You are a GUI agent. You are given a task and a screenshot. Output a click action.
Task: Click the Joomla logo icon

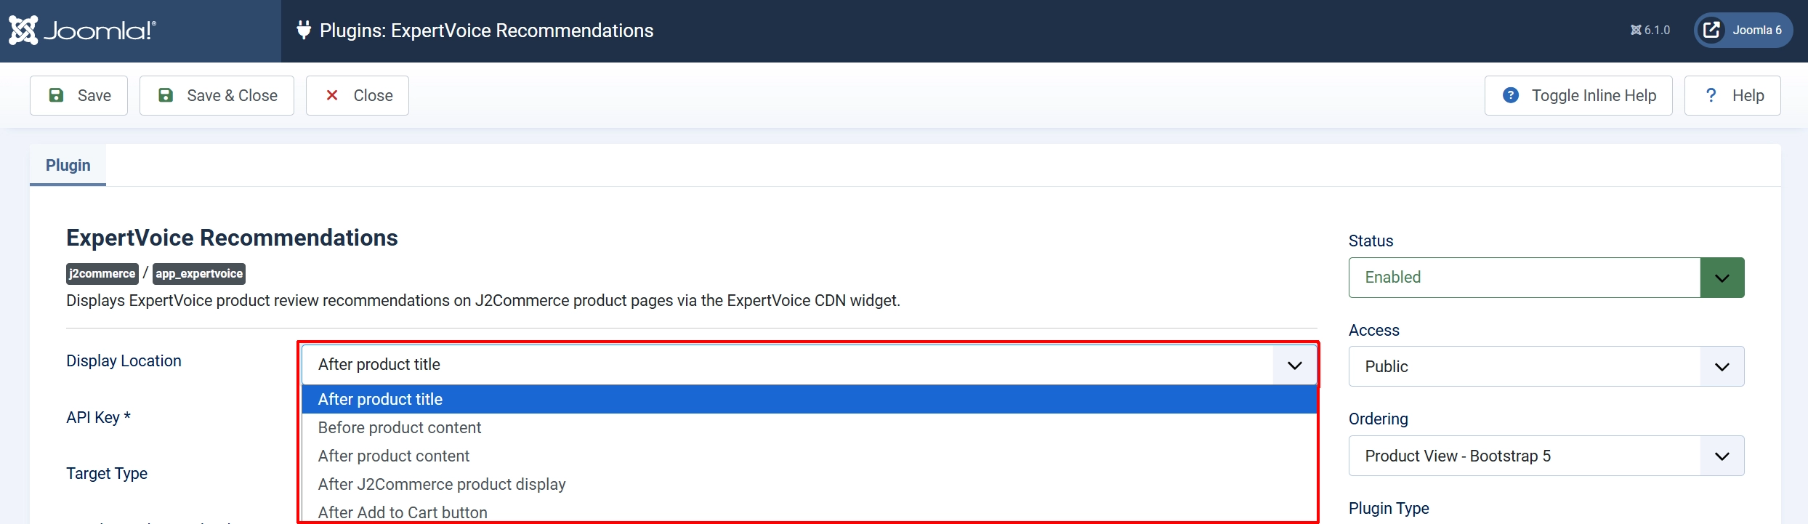tap(23, 31)
